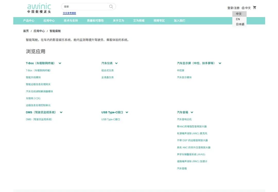
Task: Open the 全液晶仪表 link
Action: pyautogui.click(x=107, y=77)
